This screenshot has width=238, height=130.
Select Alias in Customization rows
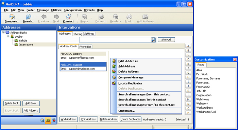click(199, 70)
